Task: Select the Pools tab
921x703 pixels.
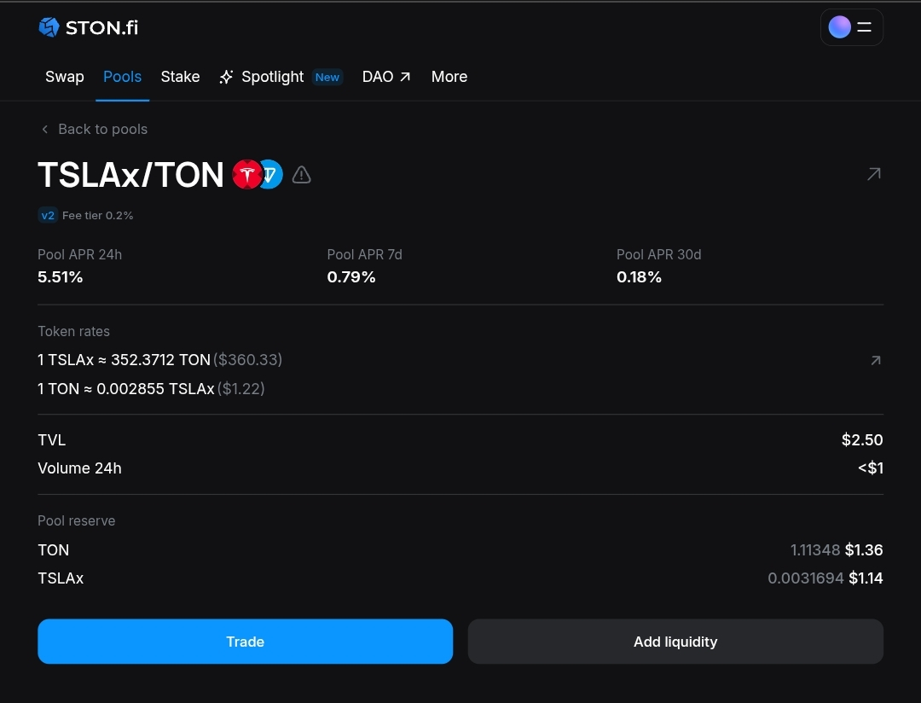Action: (x=122, y=77)
